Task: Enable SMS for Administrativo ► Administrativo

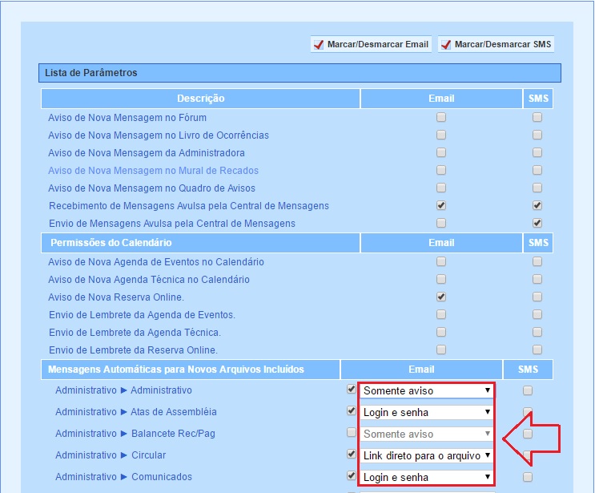Action: point(527,390)
